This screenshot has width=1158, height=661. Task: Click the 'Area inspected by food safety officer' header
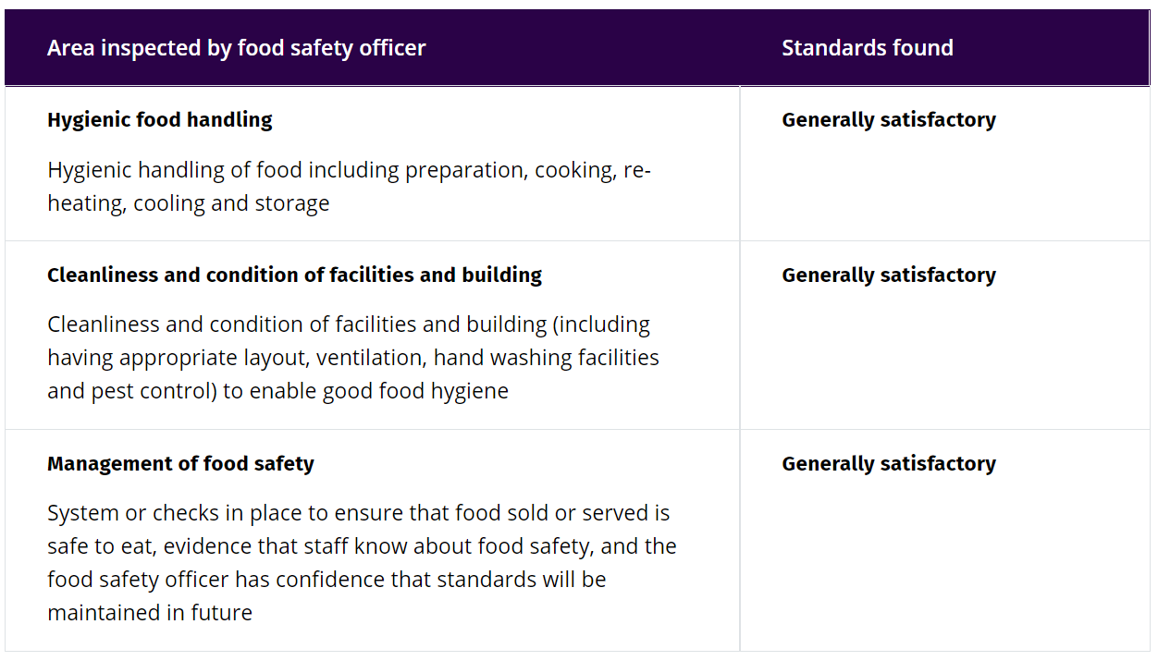(236, 48)
